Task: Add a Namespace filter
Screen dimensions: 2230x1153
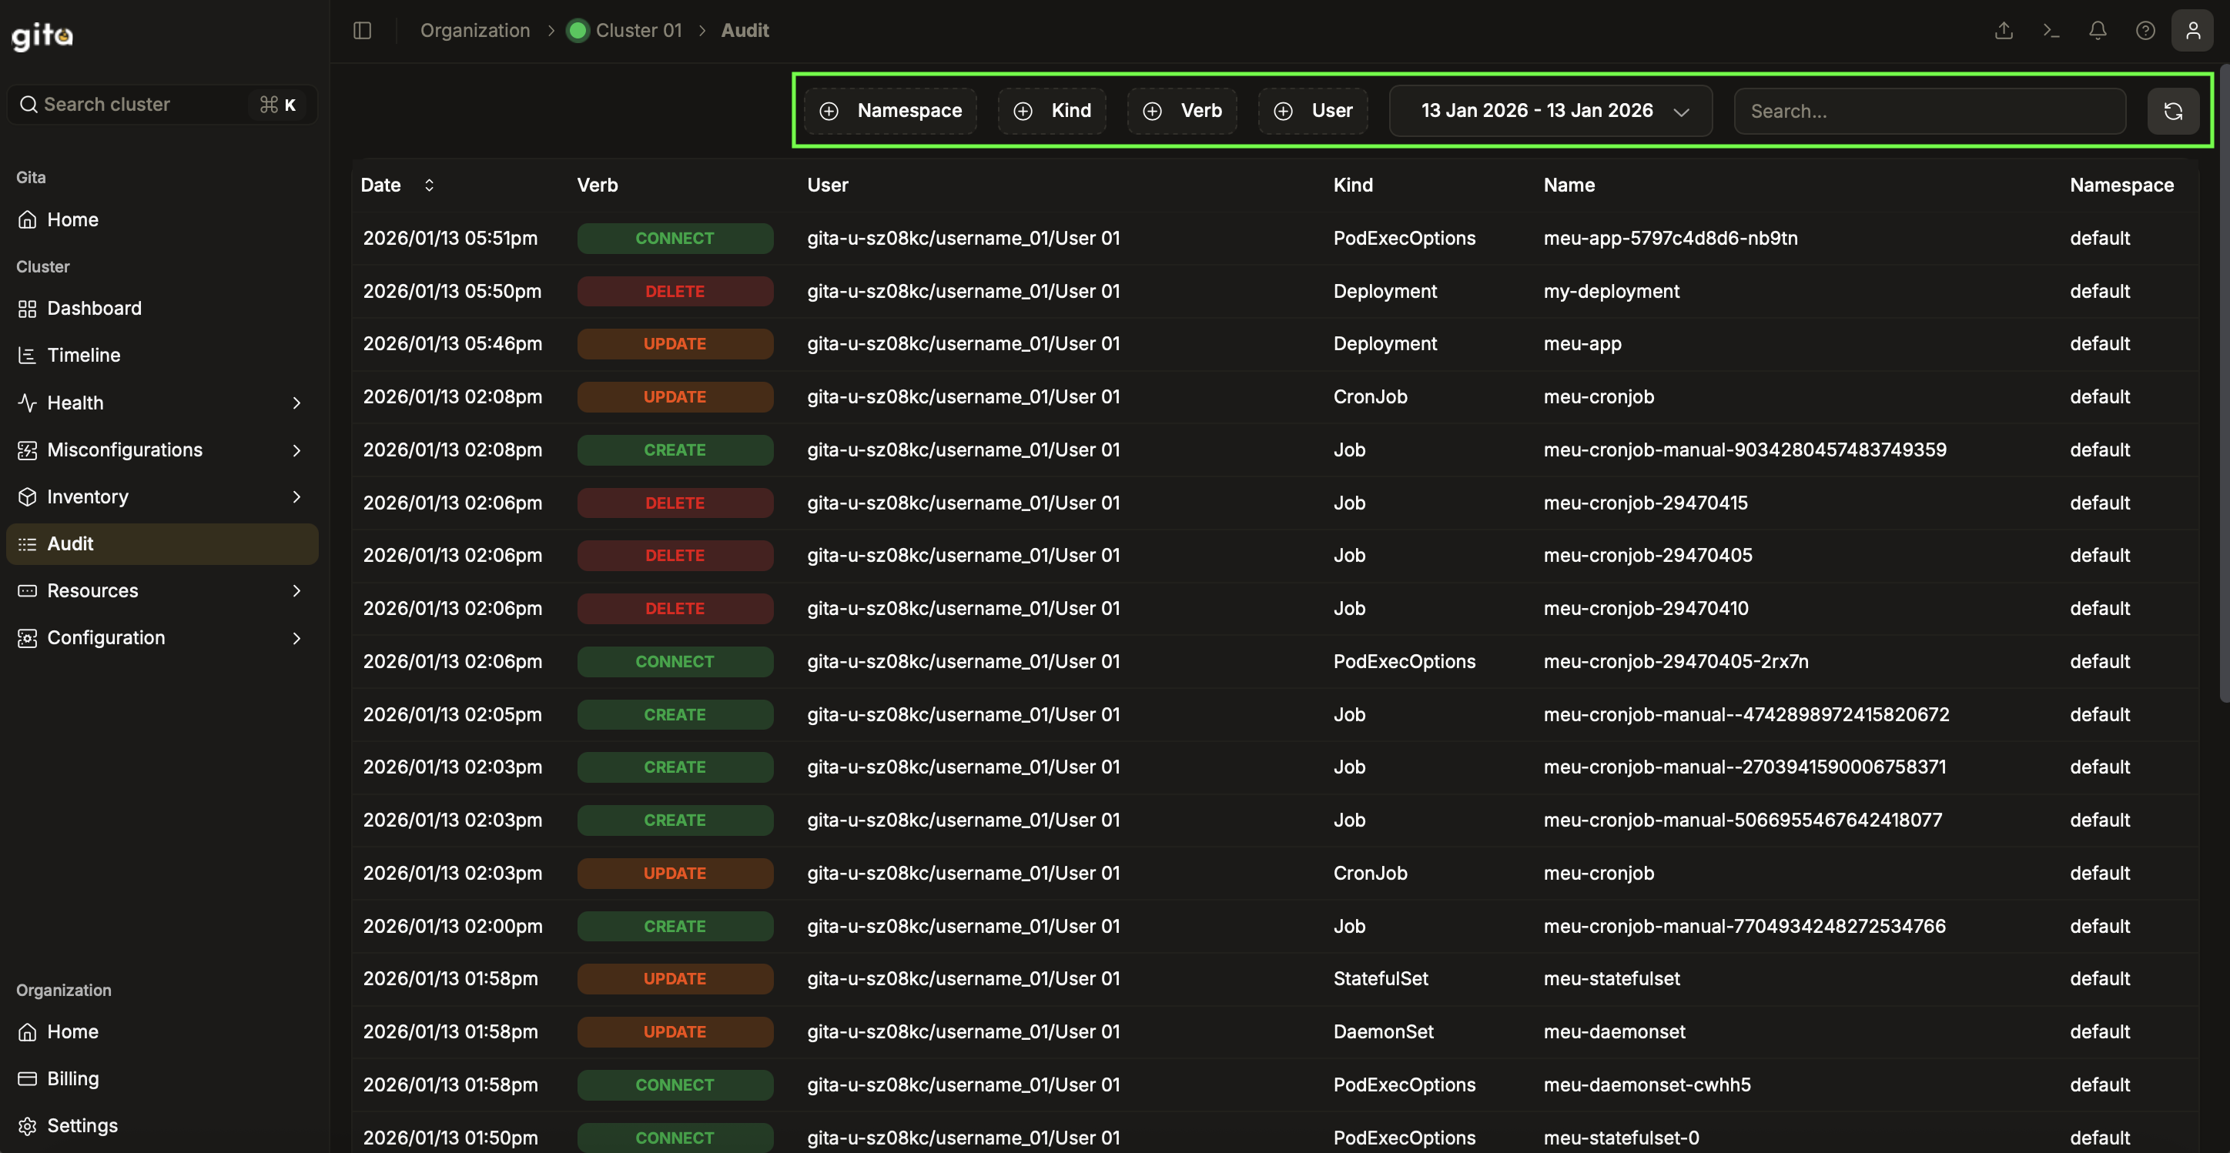Action: click(x=891, y=111)
